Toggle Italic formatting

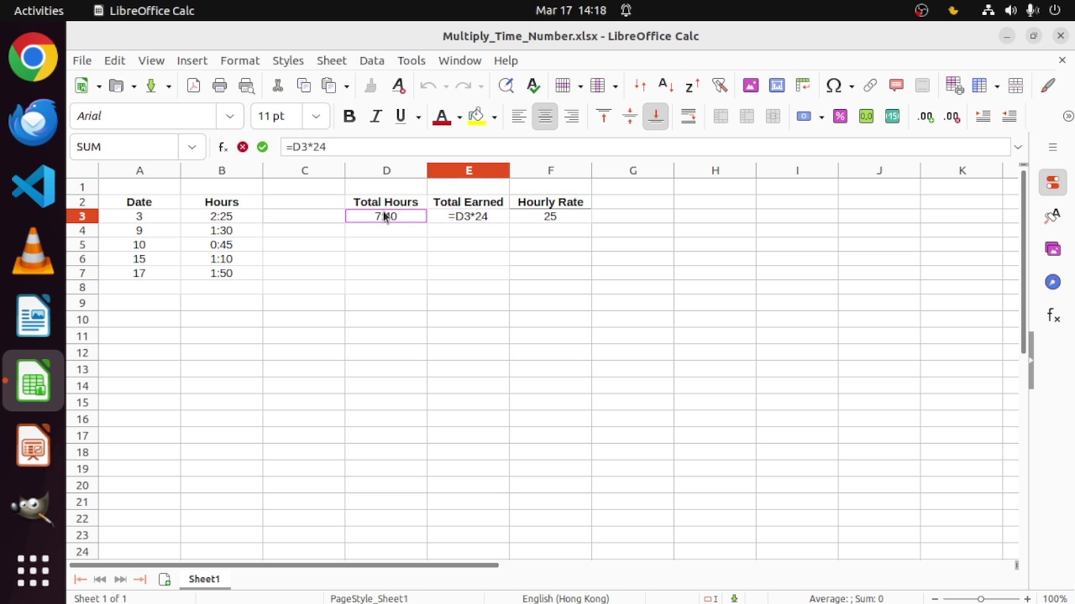coord(375,117)
